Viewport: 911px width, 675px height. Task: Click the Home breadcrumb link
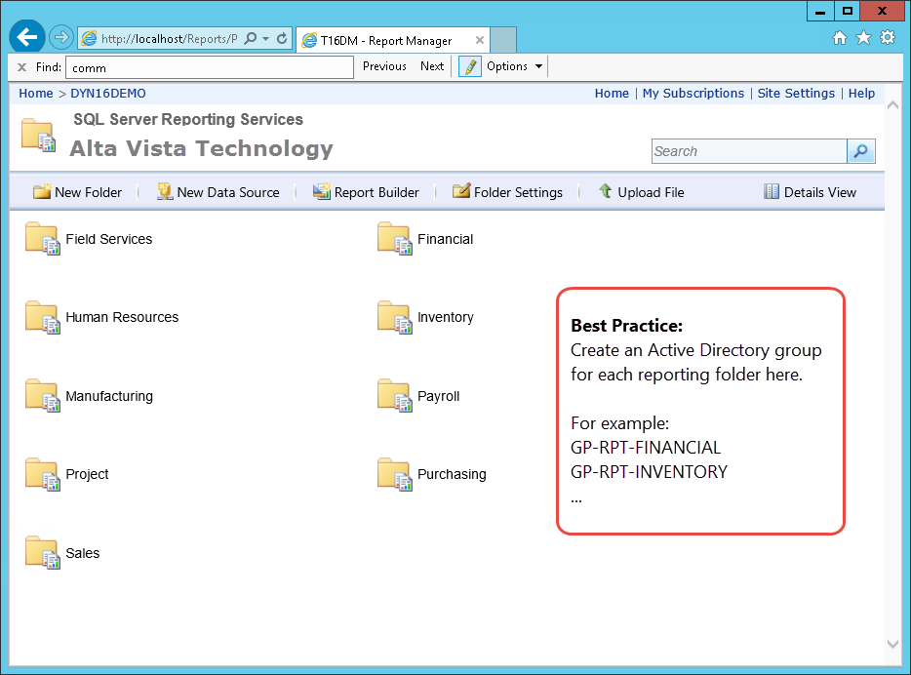click(35, 94)
